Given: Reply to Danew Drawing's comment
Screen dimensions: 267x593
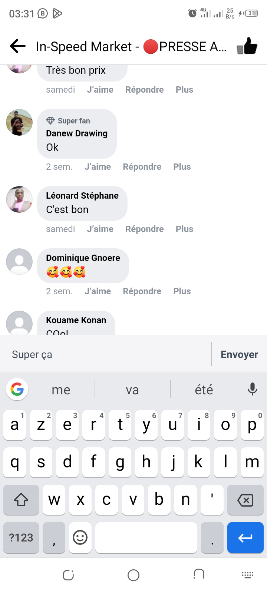Looking at the screenshot, I should pos(142,167).
